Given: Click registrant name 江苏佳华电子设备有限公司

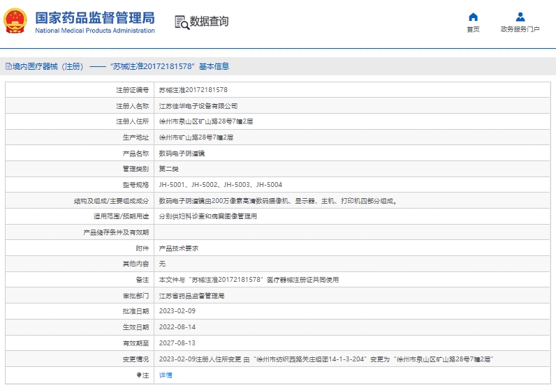Looking at the screenshot, I should (x=198, y=106).
